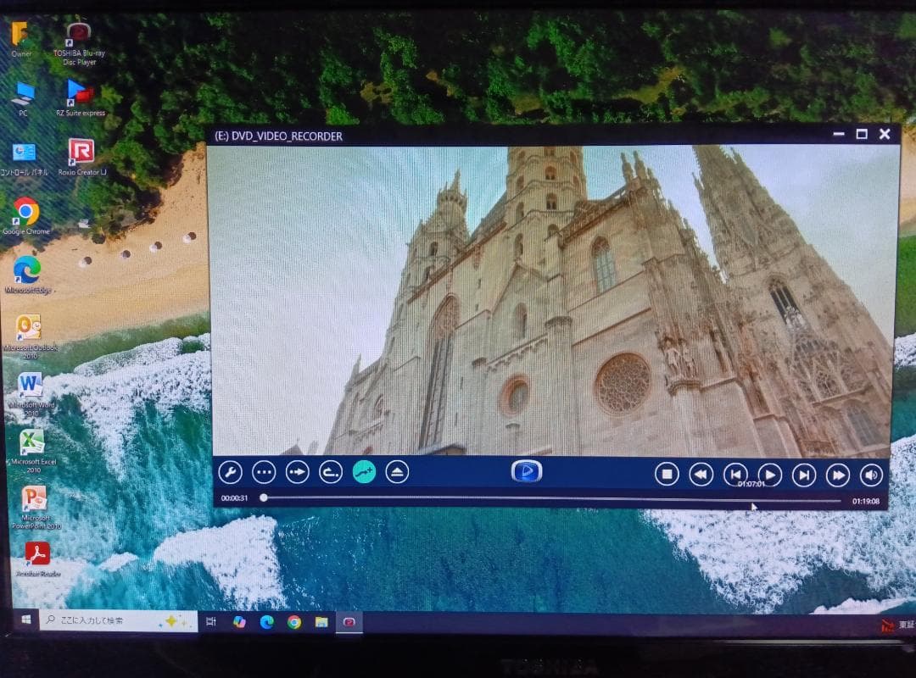Viewport: 916px width, 678px height.
Task: Open TOSHIBA Blu-ray Disc Player desktop icon
Action: coord(79,38)
